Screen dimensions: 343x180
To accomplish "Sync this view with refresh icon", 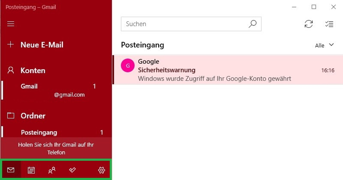I will pos(309,24).
